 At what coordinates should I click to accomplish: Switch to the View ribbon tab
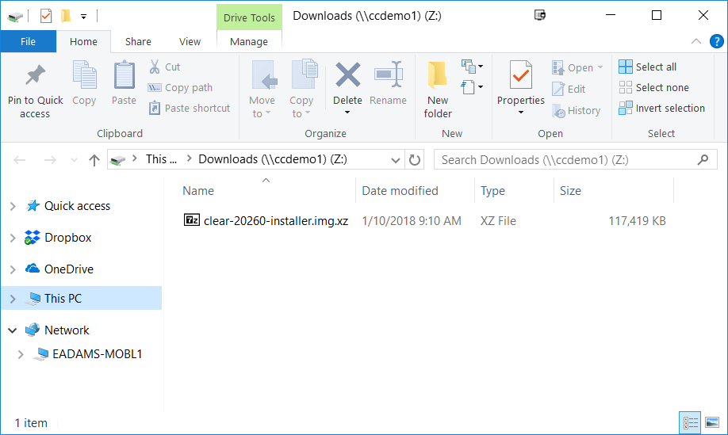pyautogui.click(x=190, y=42)
